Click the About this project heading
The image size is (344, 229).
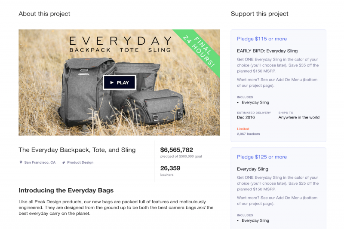click(44, 14)
